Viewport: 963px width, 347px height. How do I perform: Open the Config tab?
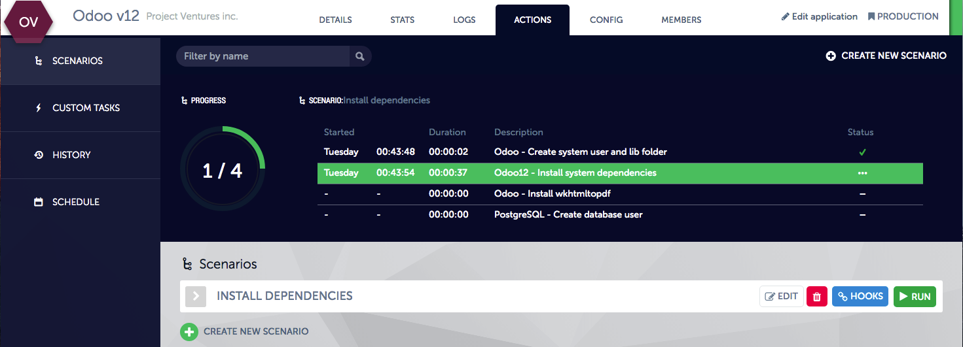tap(606, 20)
